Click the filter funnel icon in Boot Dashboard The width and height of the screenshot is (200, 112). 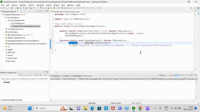(43, 75)
